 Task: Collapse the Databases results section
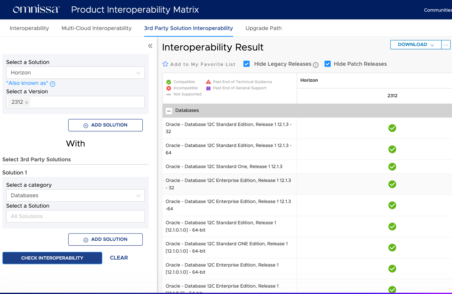click(x=169, y=111)
